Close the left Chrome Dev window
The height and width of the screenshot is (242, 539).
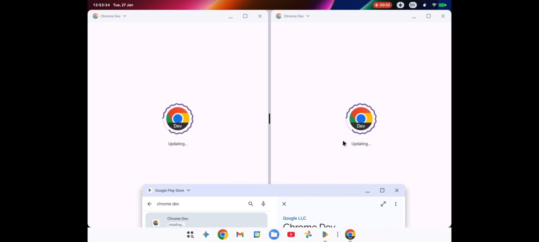coord(260,16)
